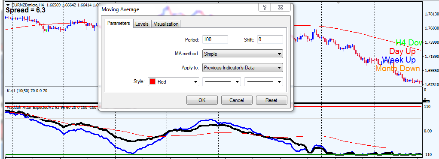Close the Moving Average dialog
Viewport: 439px width, 159px height.
click(x=280, y=8)
